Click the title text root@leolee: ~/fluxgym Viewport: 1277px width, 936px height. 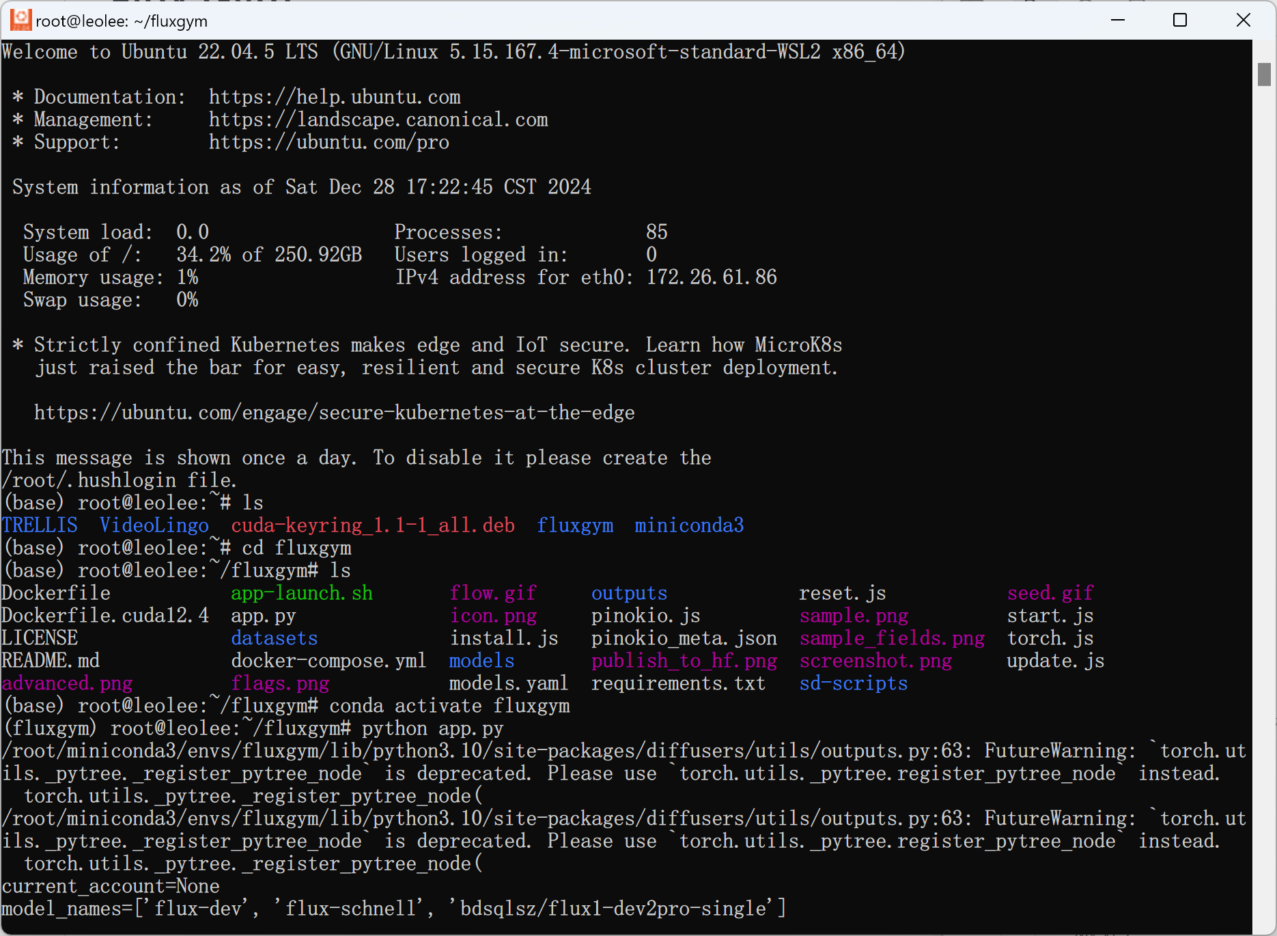(122, 21)
